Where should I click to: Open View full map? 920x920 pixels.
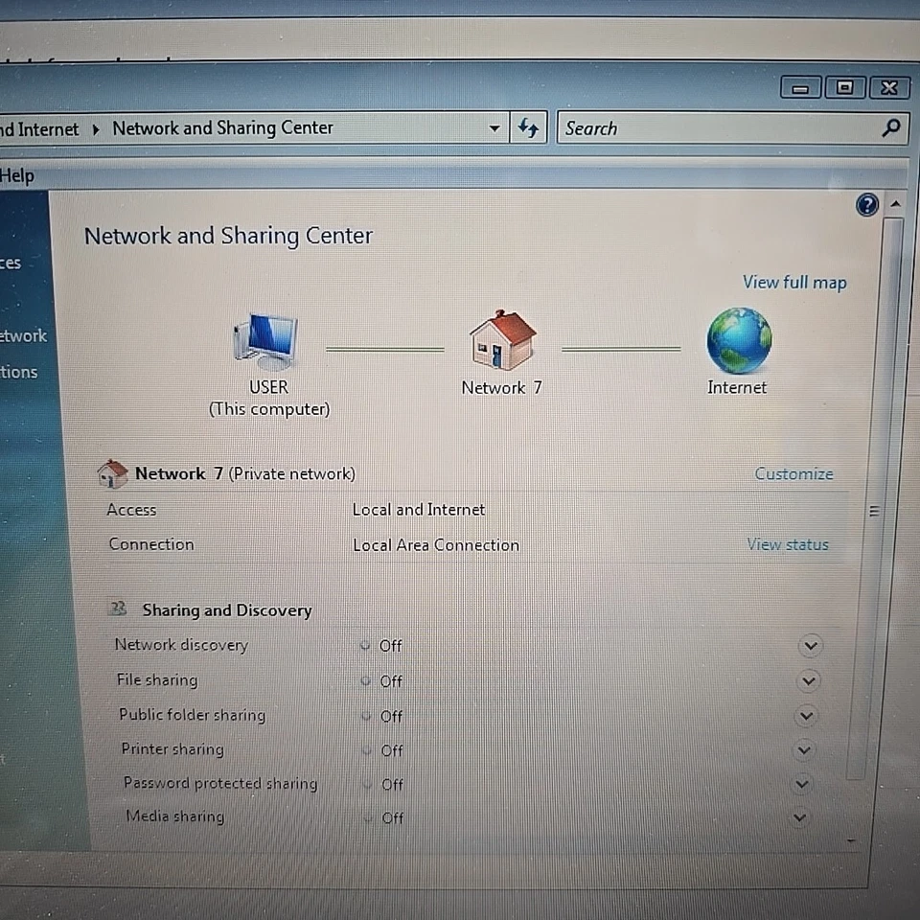coord(794,282)
